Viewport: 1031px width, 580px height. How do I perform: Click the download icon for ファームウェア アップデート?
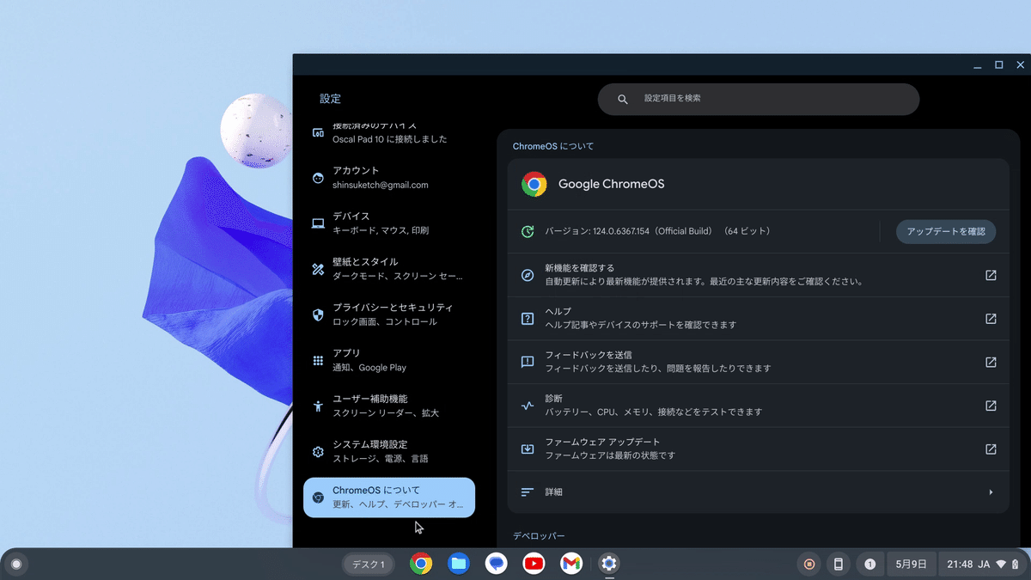click(x=528, y=449)
